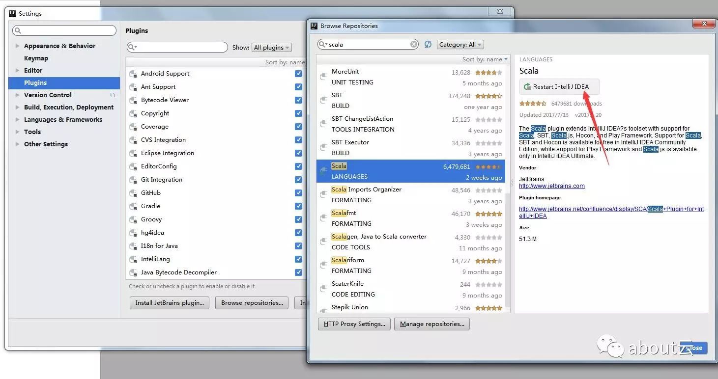Expand the Editor settings node
The height and width of the screenshot is (379, 718).
[x=18, y=70]
